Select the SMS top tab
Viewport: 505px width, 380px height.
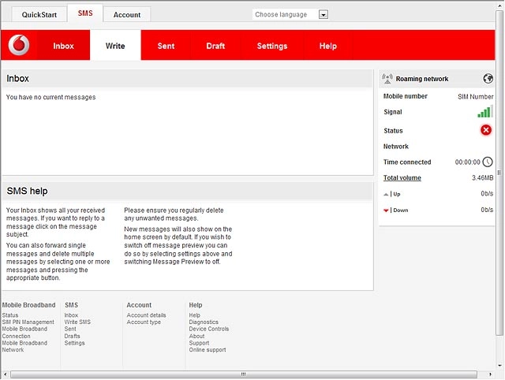pyautogui.click(x=85, y=13)
